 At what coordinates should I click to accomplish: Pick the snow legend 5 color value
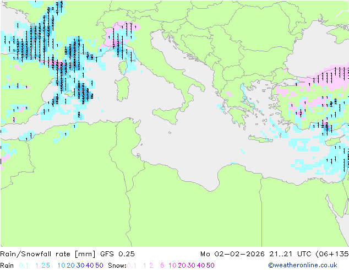click(x=162, y=266)
